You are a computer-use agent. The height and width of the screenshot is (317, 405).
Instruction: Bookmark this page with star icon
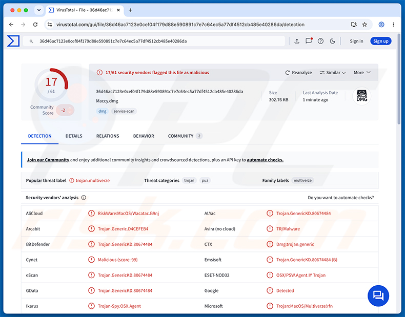pos(364,25)
